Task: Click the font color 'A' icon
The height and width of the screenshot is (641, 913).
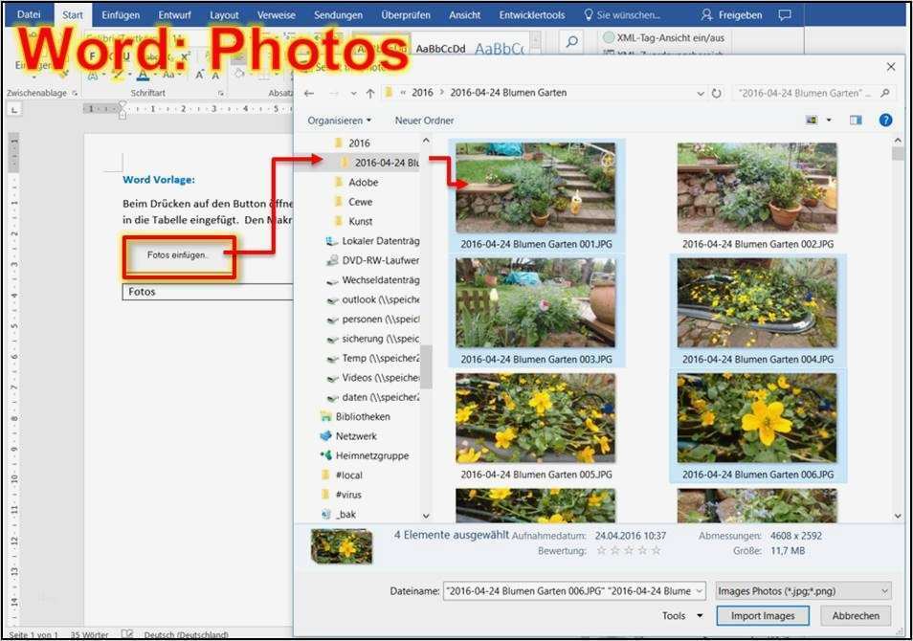Action: [x=143, y=76]
